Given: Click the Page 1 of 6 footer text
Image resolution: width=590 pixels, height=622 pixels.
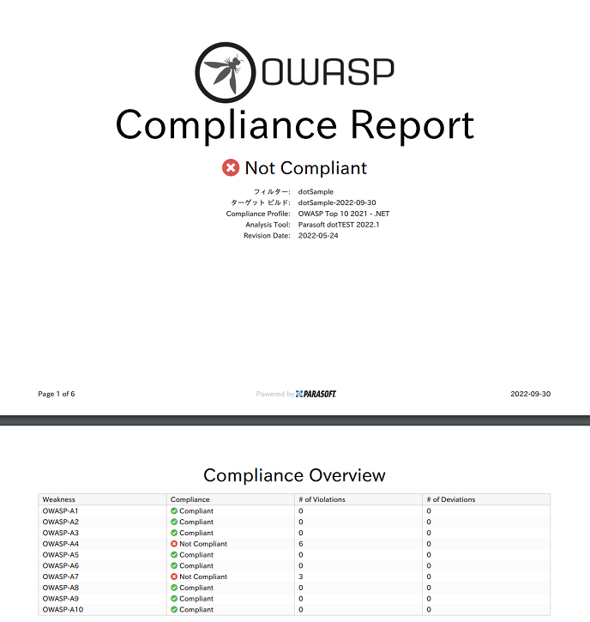Looking at the screenshot, I should (57, 394).
